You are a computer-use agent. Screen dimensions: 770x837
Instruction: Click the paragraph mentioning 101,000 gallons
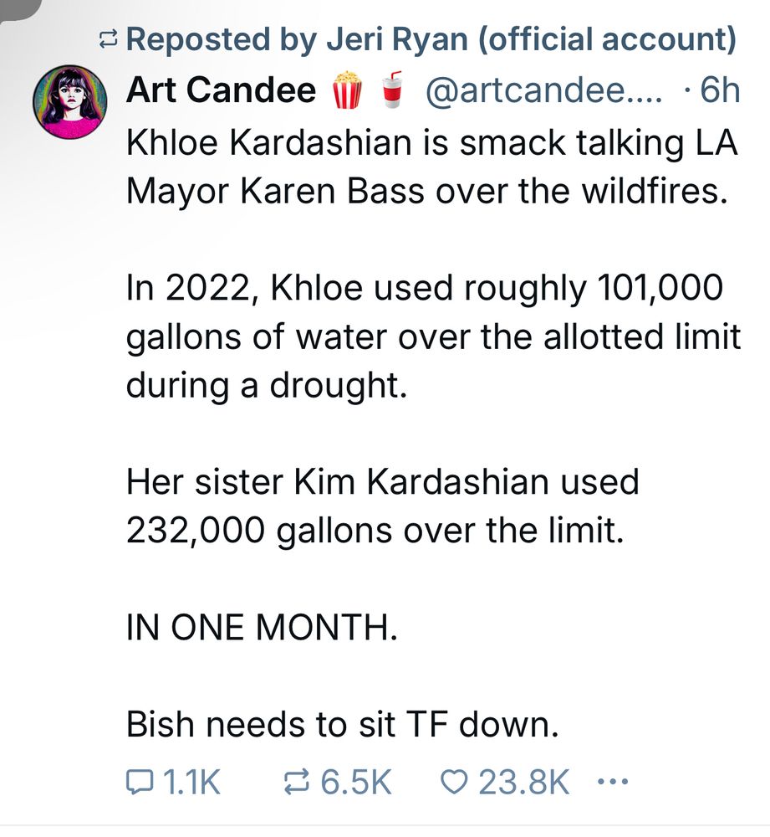[x=432, y=337]
